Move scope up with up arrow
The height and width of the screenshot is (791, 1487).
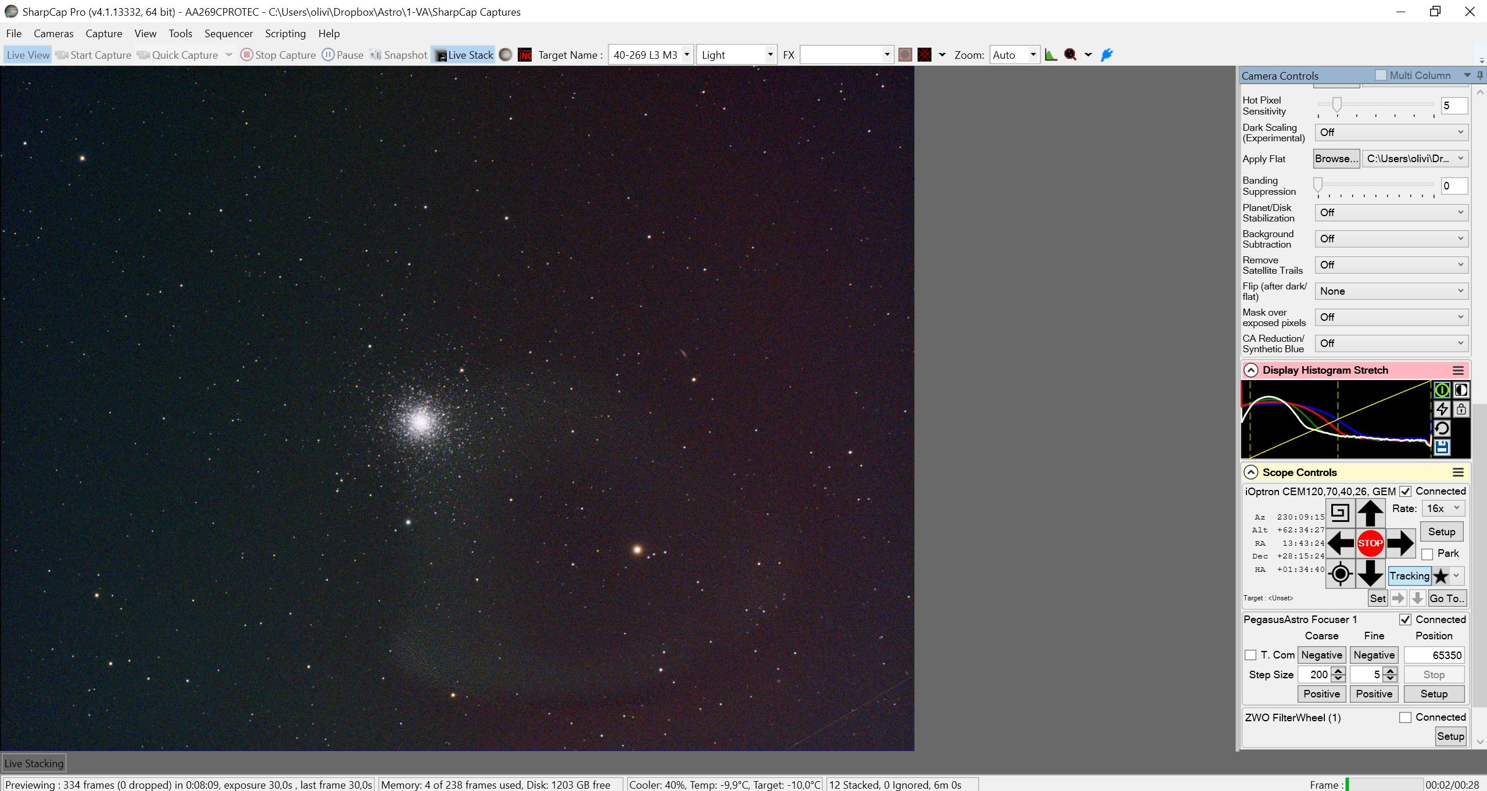pyautogui.click(x=1370, y=513)
